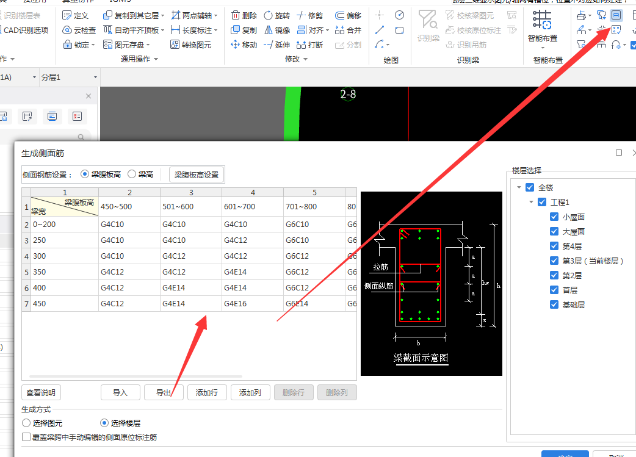Collapse the 工程1 tree node
This screenshot has width=636, height=457.
click(532, 202)
